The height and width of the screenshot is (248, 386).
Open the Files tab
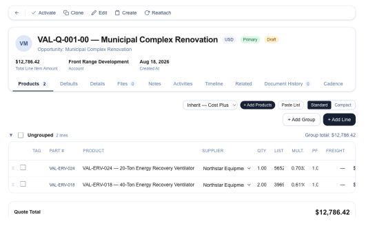point(125,83)
